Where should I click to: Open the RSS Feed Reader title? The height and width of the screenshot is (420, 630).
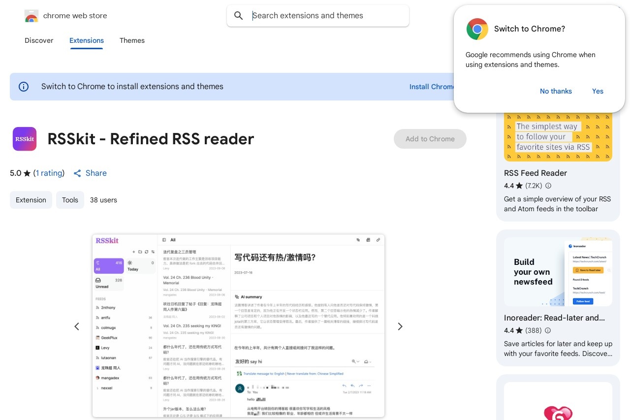click(x=535, y=173)
